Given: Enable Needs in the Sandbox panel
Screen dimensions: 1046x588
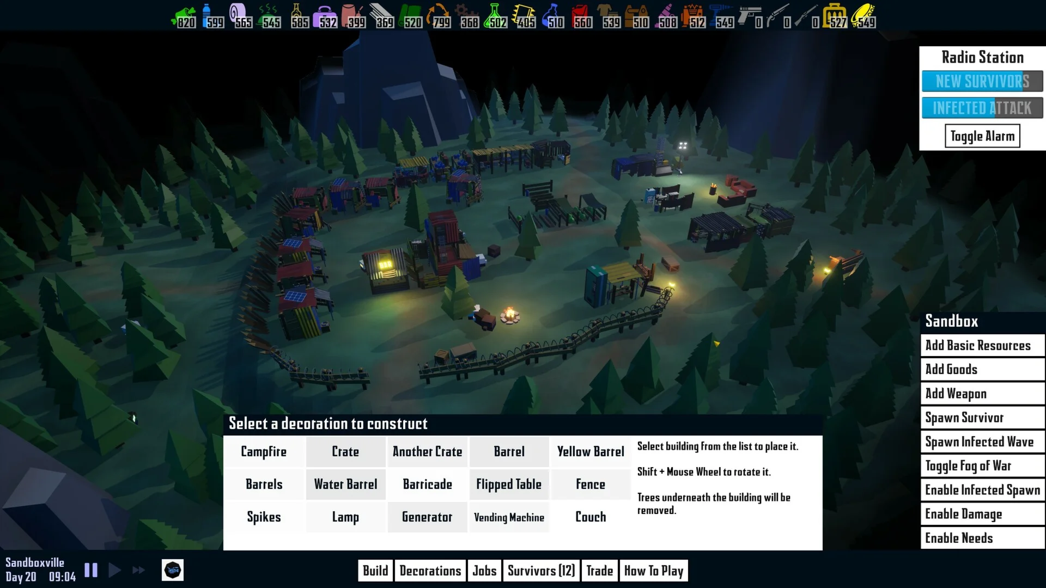Looking at the screenshot, I should pyautogui.click(x=982, y=538).
